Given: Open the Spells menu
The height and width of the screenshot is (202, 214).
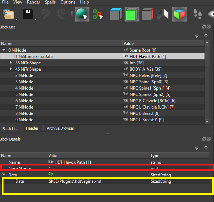Looking at the screenshot, I should click(50, 2).
